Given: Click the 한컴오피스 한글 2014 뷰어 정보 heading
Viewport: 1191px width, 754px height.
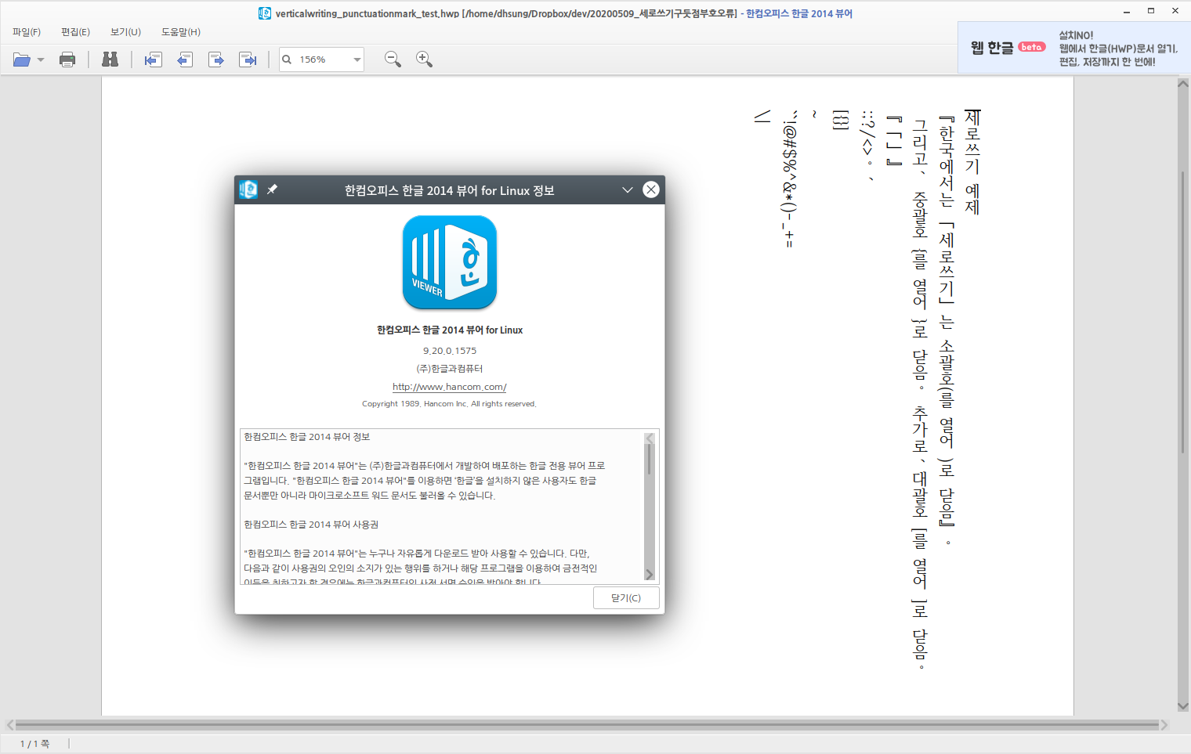Looking at the screenshot, I should tap(306, 437).
